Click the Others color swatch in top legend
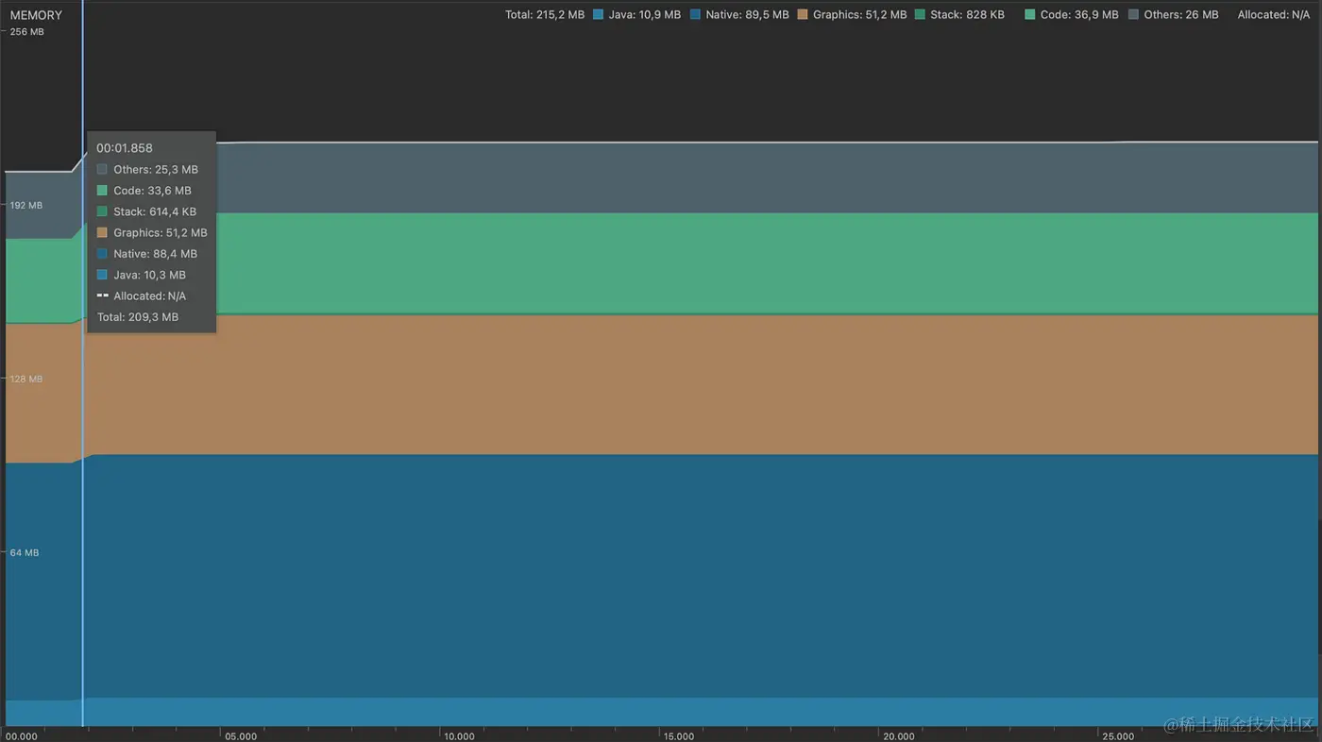1322x742 pixels. click(1133, 15)
